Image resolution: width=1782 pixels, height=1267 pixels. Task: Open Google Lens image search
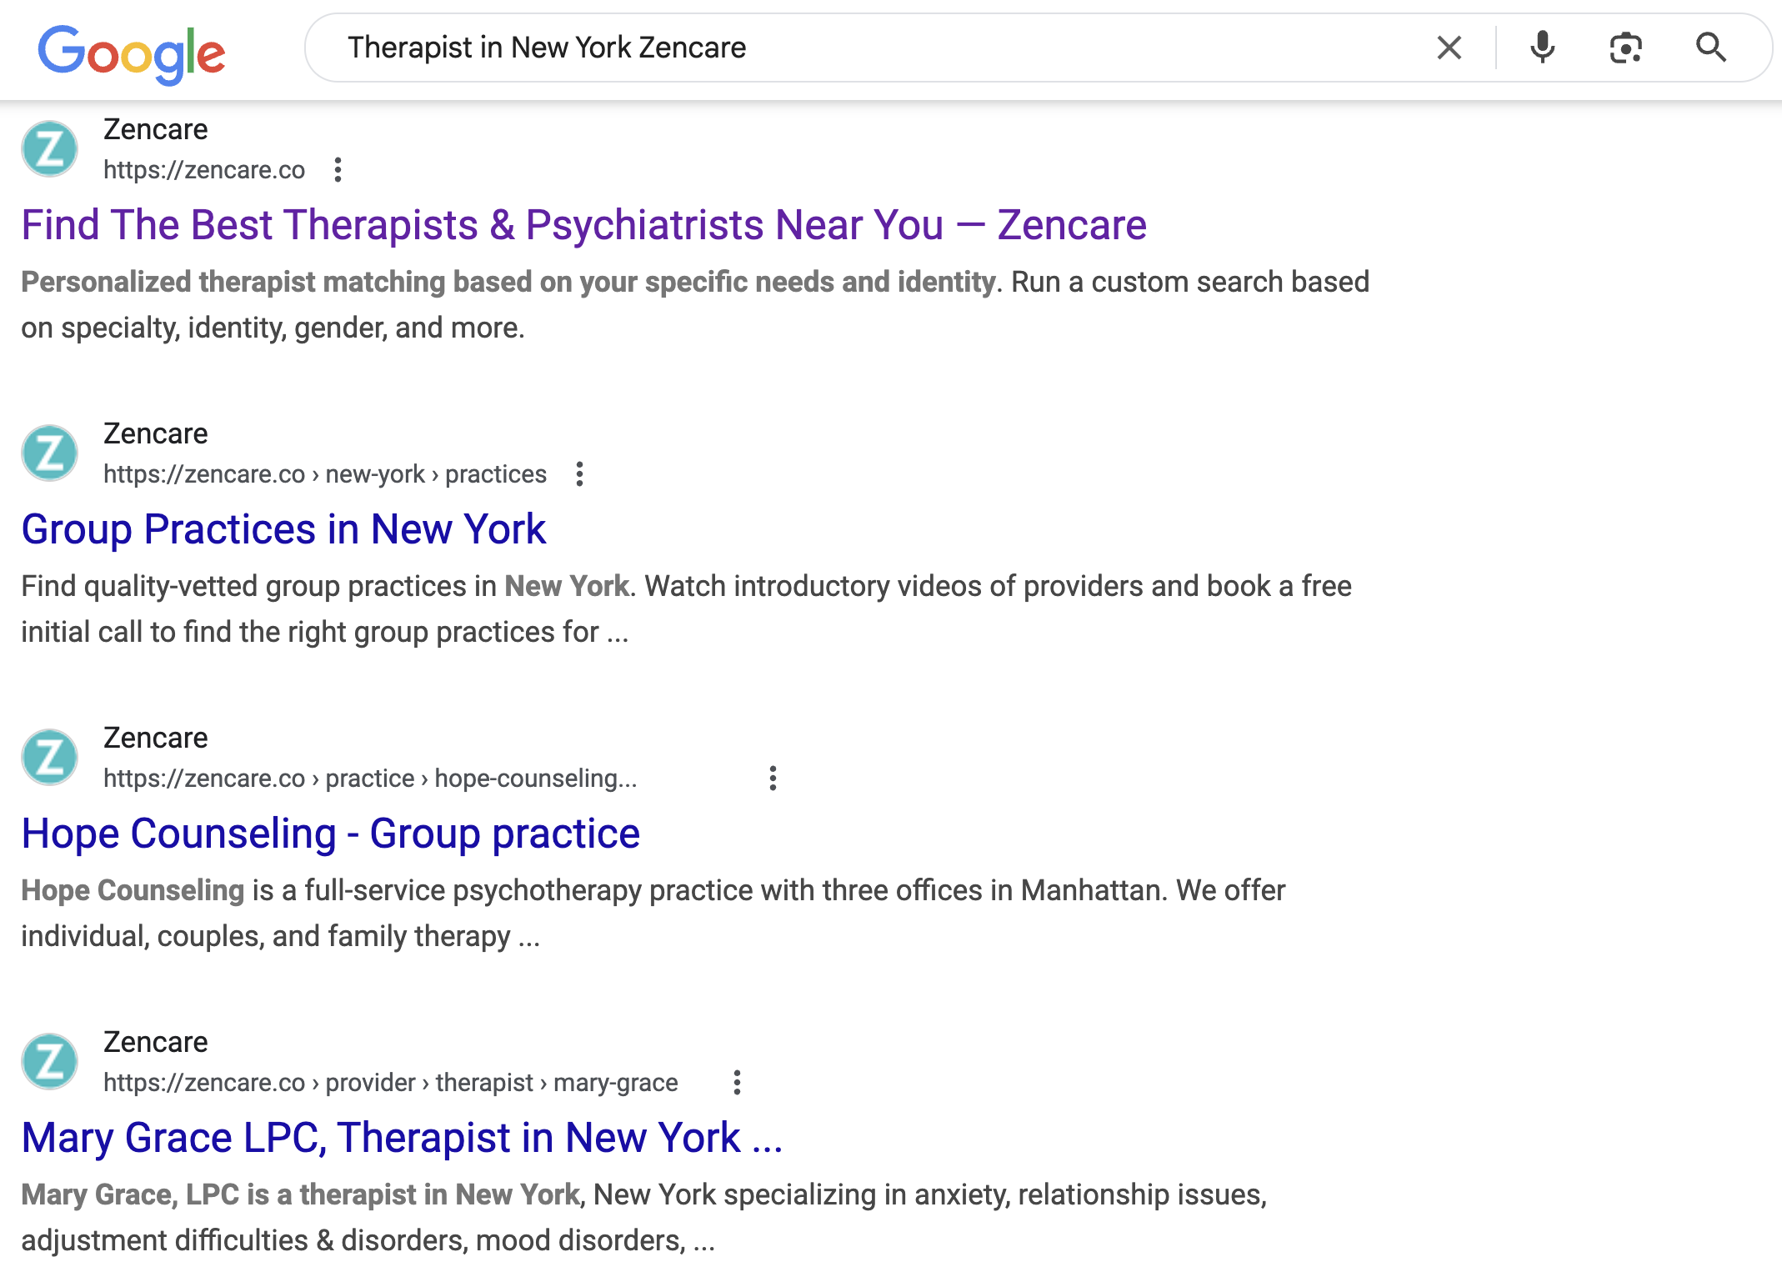(x=1625, y=48)
